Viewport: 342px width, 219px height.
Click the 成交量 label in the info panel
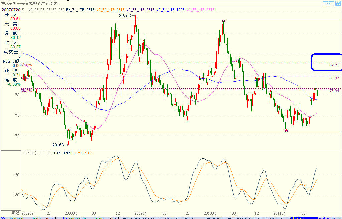(x=11, y=52)
